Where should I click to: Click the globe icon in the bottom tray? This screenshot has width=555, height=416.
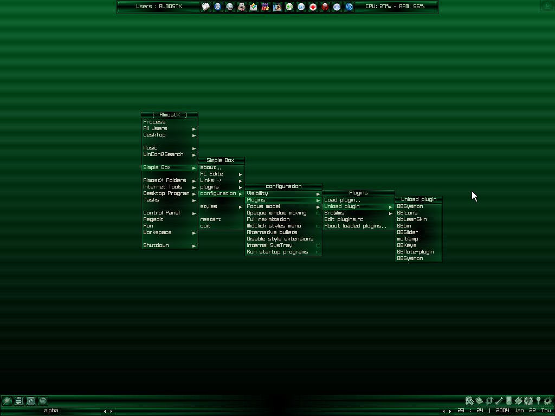(x=528, y=401)
